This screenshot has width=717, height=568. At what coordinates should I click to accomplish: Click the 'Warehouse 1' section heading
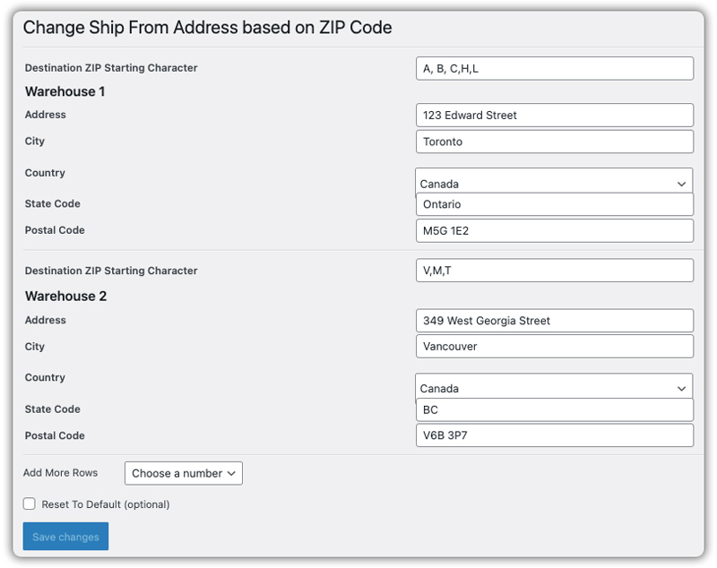[65, 91]
